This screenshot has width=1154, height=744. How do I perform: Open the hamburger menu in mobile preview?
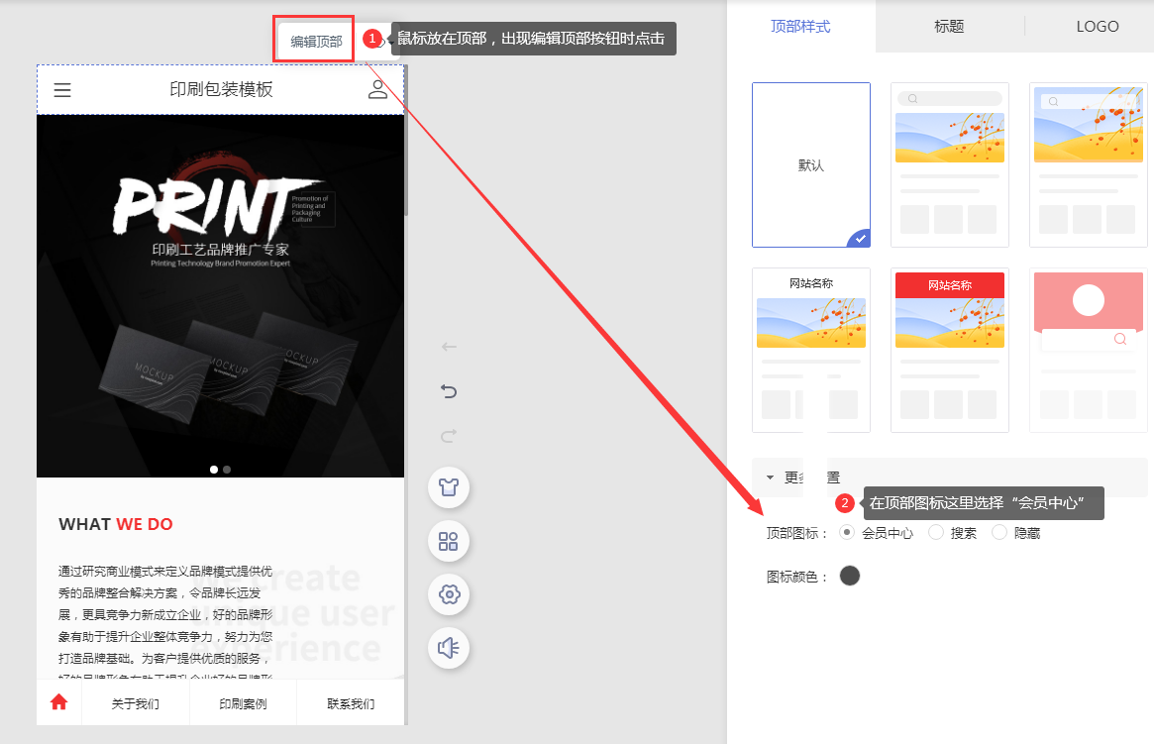point(62,90)
